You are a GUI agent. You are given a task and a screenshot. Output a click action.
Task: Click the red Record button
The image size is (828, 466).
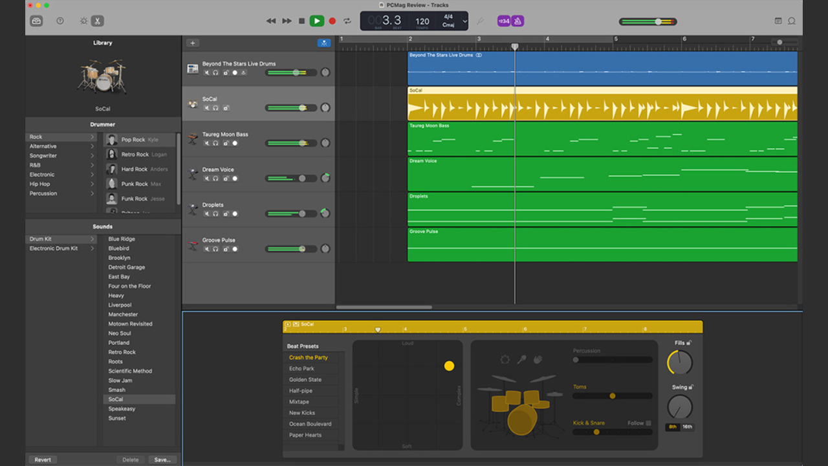(x=332, y=21)
